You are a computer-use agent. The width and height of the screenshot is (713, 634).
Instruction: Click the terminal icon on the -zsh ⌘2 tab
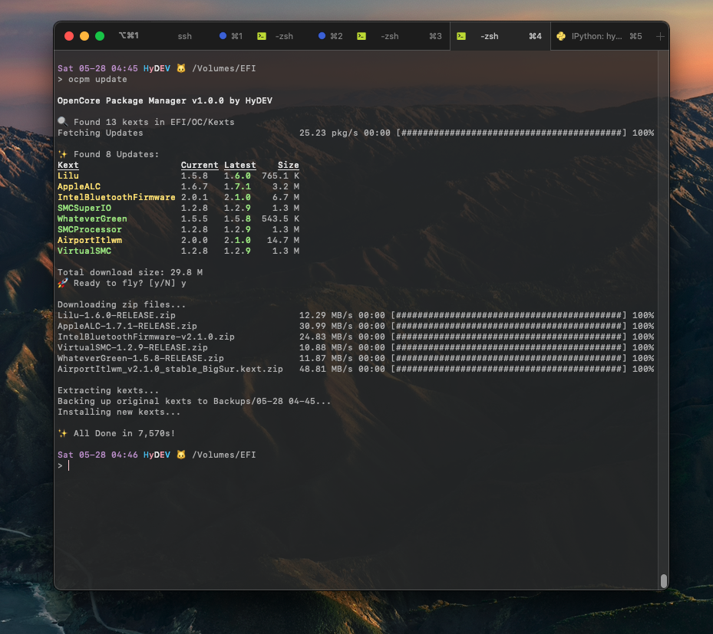click(x=262, y=36)
